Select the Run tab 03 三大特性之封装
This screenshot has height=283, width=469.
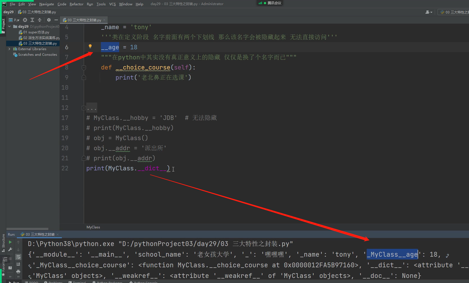tap(40, 234)
